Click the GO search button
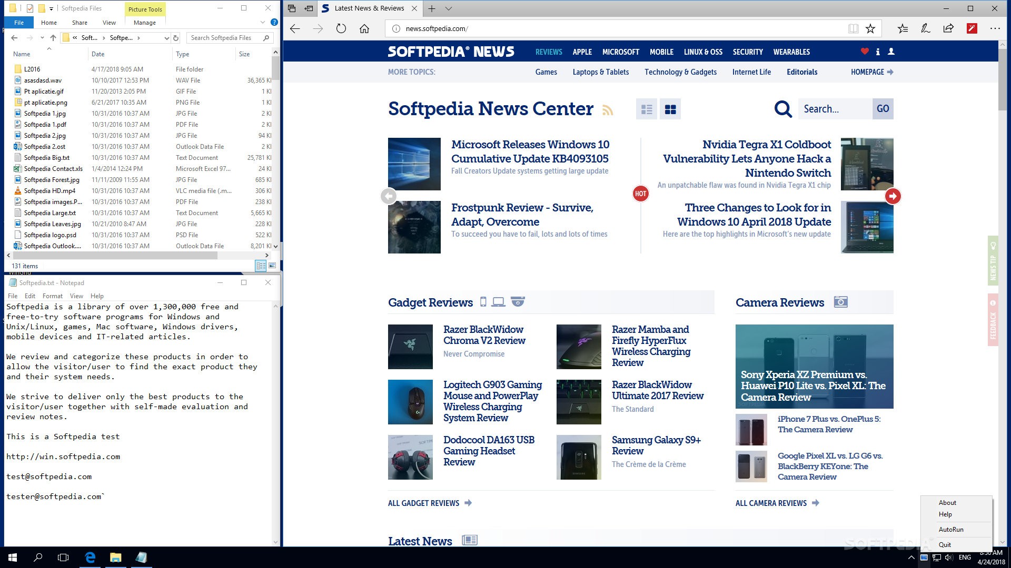Screen dimensions: 1011x568 click(x=883, y=109)
